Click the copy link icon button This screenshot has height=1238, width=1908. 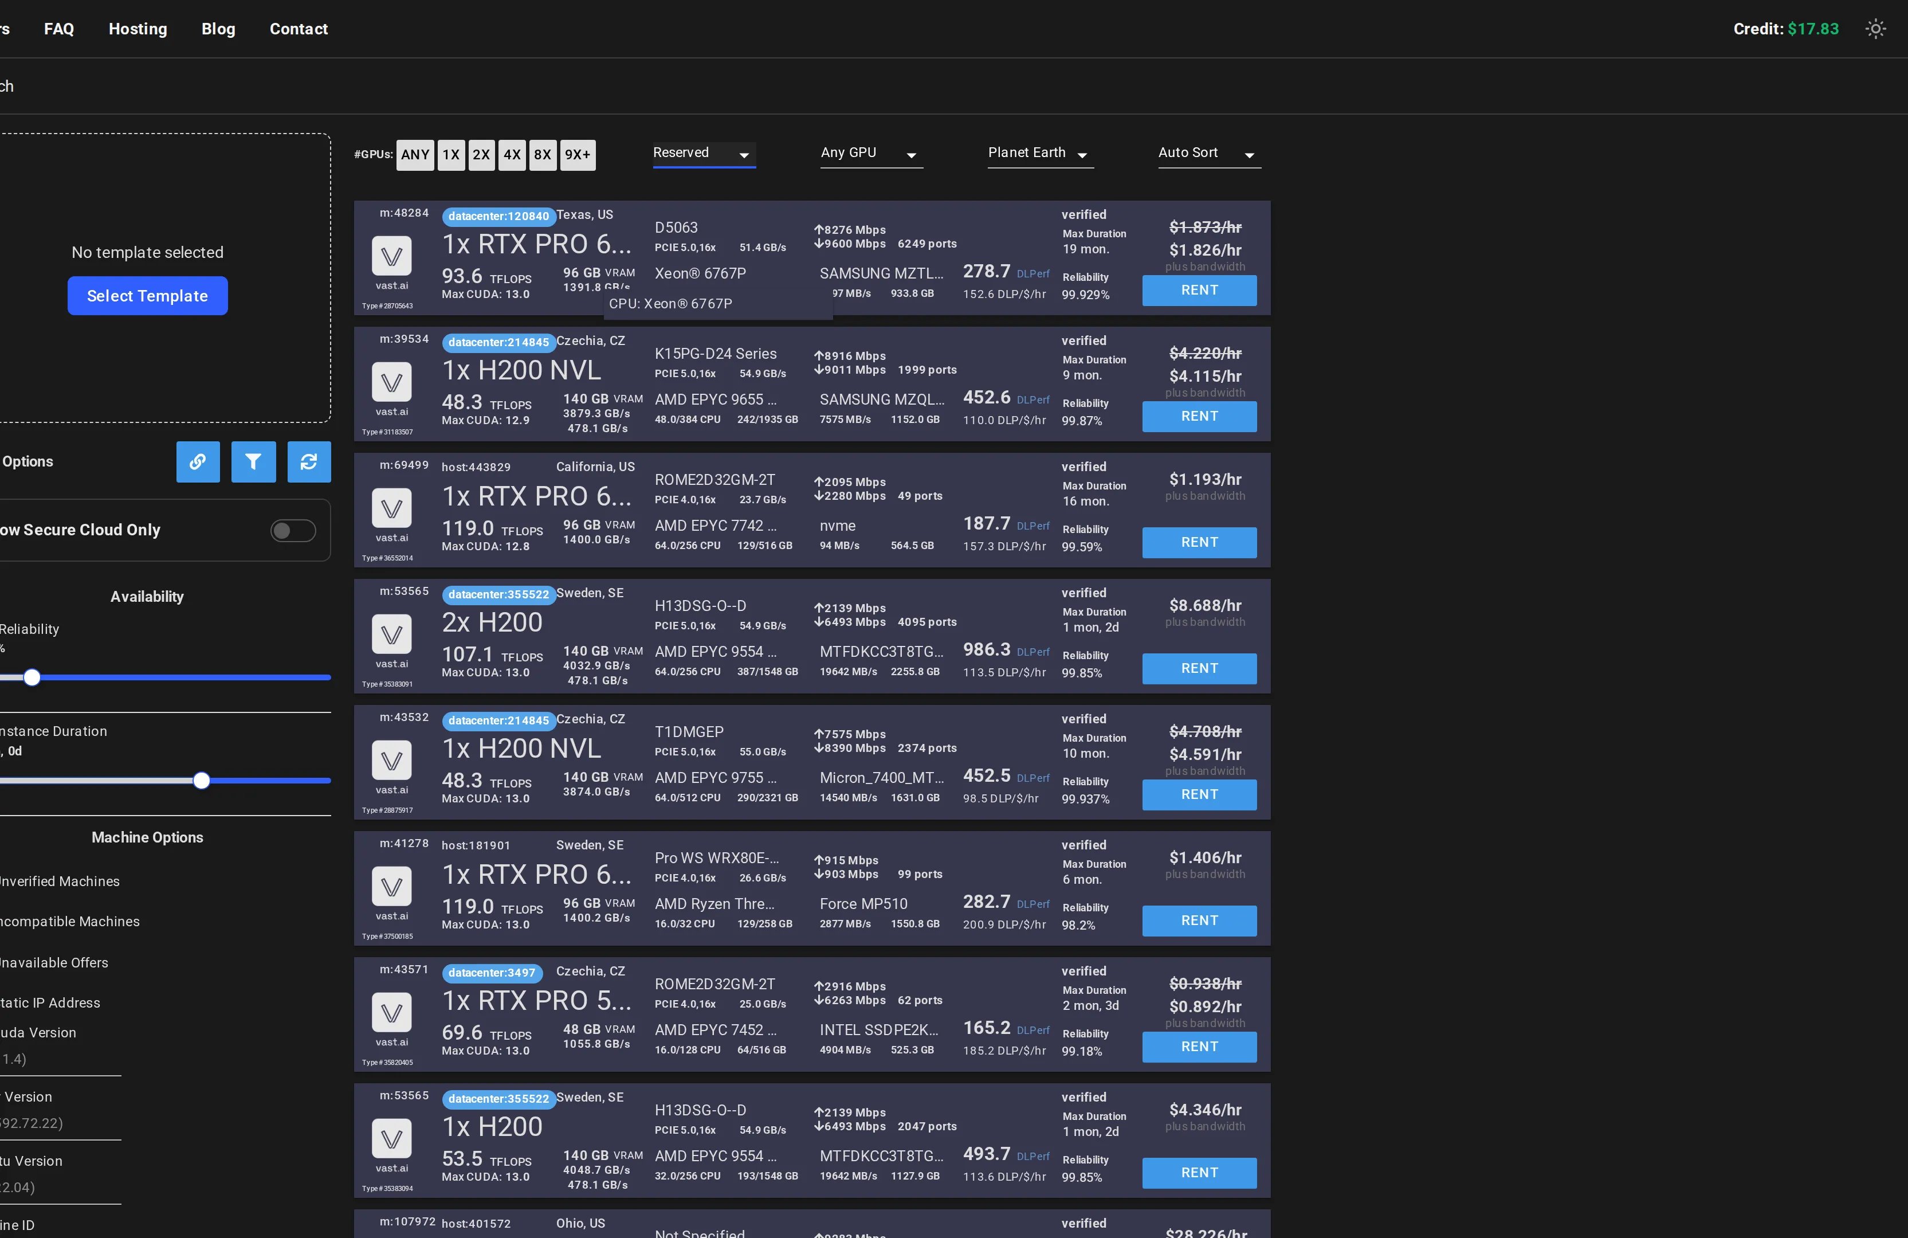(x=198, y=462)
